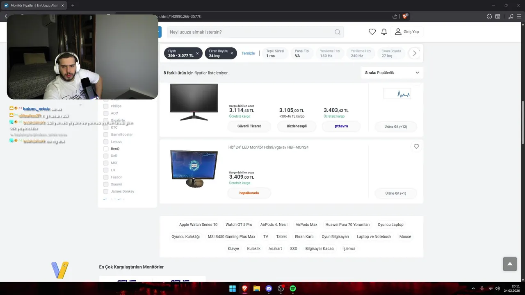Check the BenQ brand checkbox
Viewport: 525px width, 295px height.
point(106,149)
